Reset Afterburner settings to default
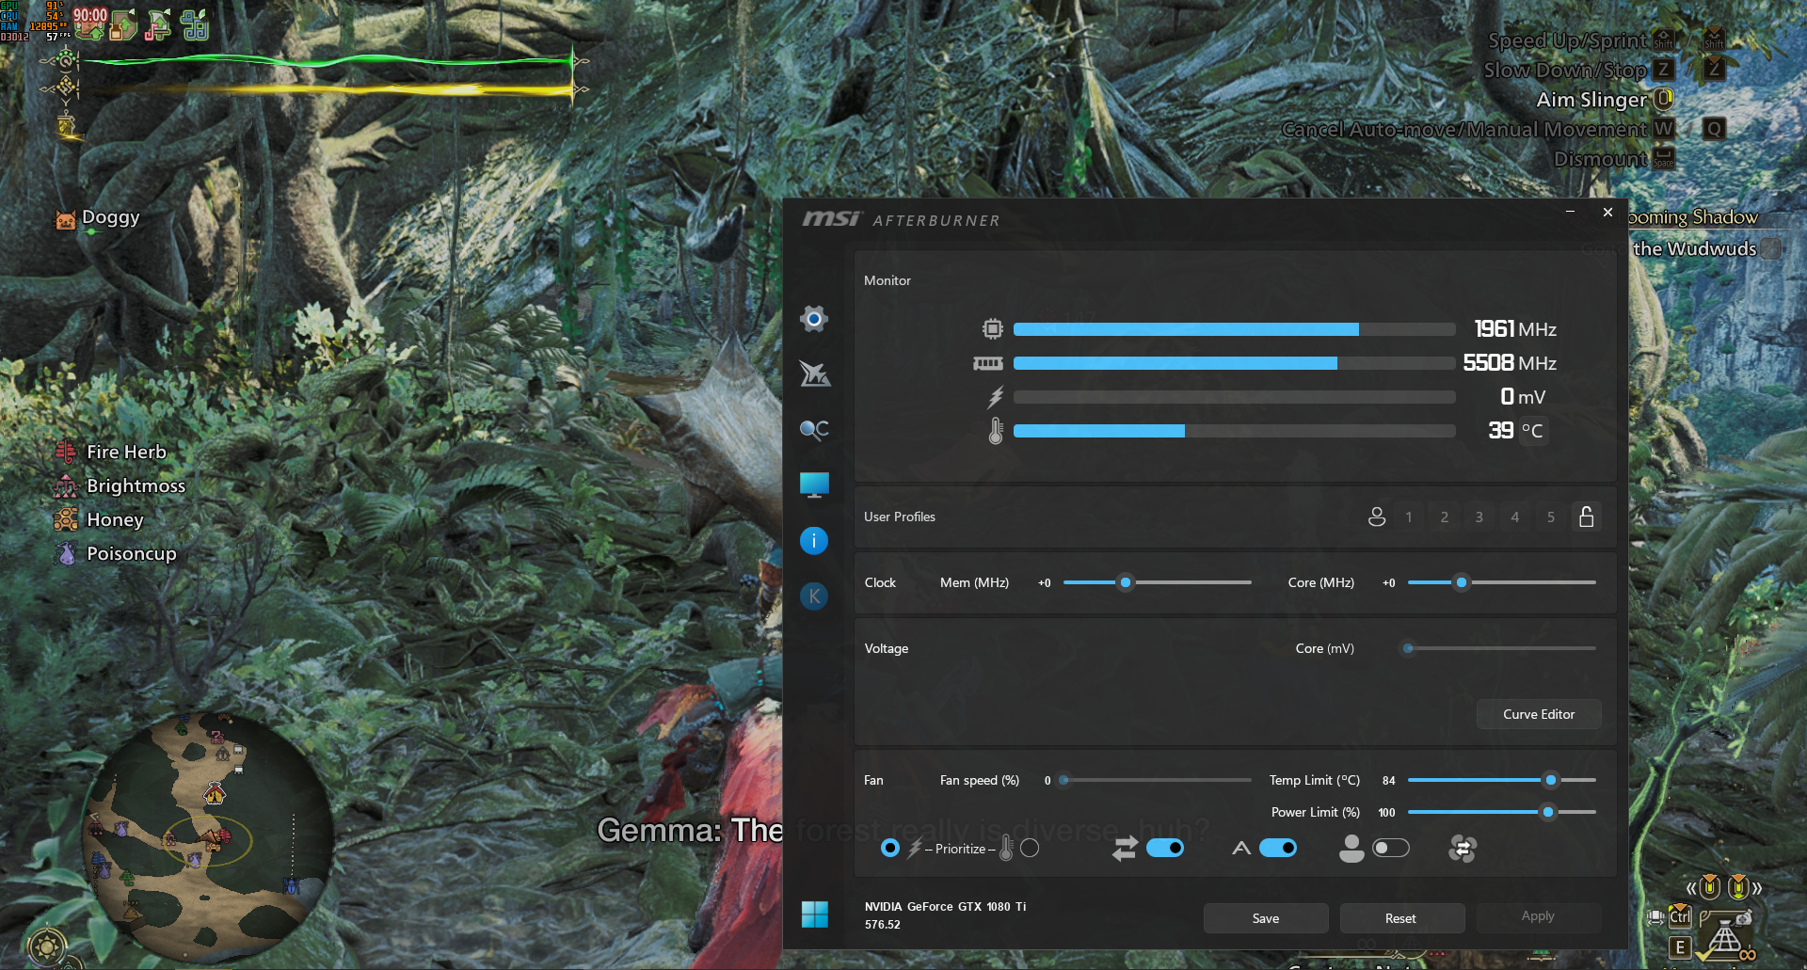The width and height of the screenshot is (1807, 970). (x=1400, y=918)
